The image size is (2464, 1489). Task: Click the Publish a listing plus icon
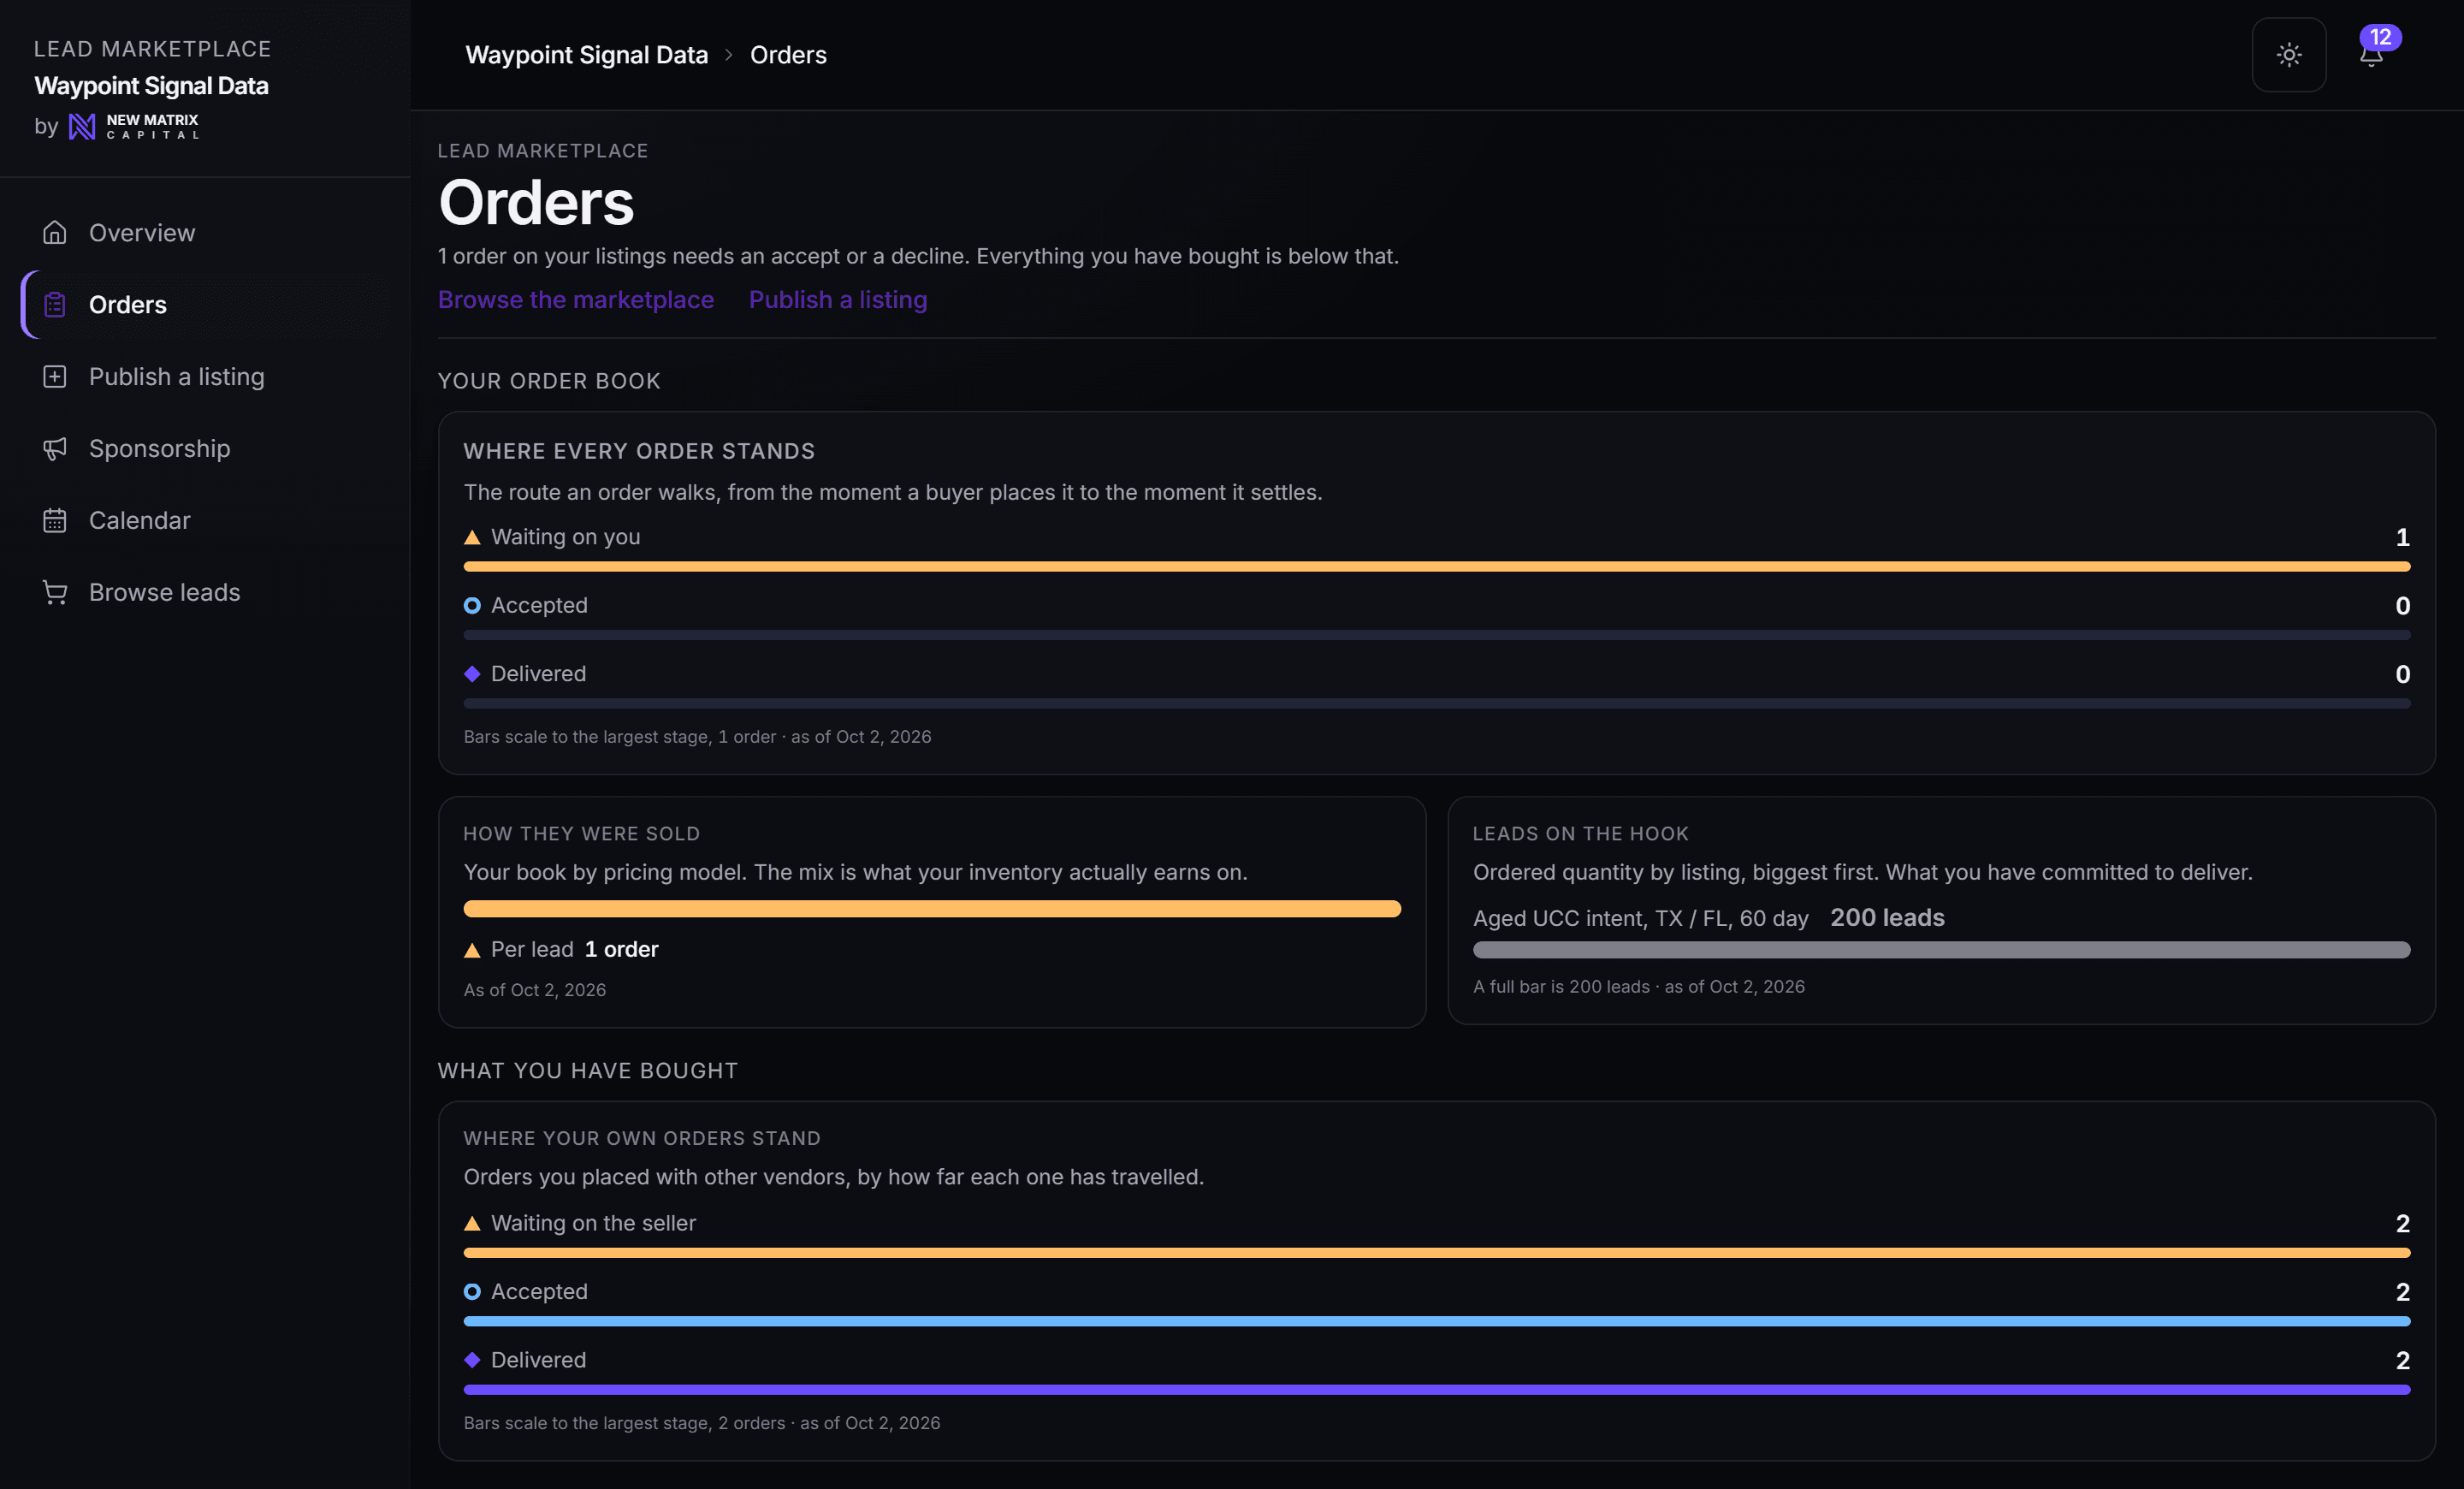click(x=55, y=376)
